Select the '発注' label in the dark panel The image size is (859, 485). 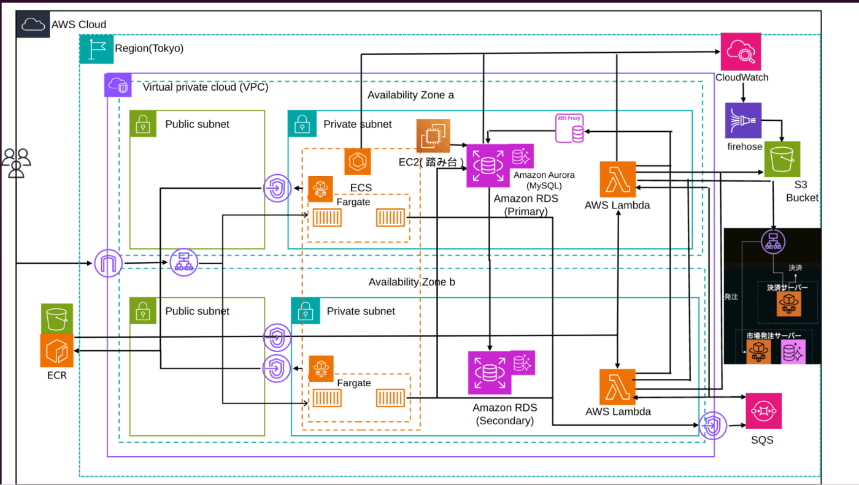pos(731,297)
